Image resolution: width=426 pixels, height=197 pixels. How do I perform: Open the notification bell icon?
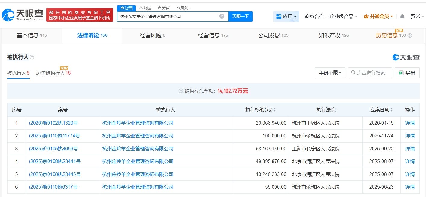(x=402, y=17)
